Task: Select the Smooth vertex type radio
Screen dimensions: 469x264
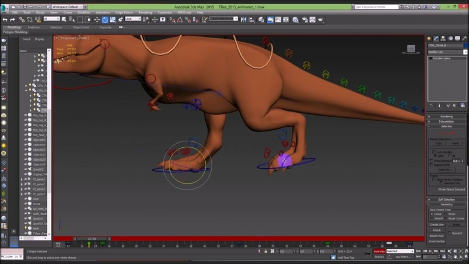Action: tap(431, 218)
